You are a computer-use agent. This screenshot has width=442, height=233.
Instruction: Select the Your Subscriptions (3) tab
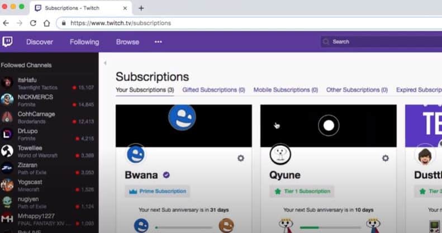145,90
